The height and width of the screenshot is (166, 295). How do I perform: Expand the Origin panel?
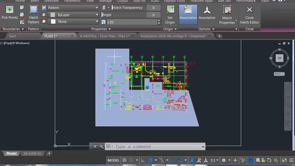[x=170, y=29]
